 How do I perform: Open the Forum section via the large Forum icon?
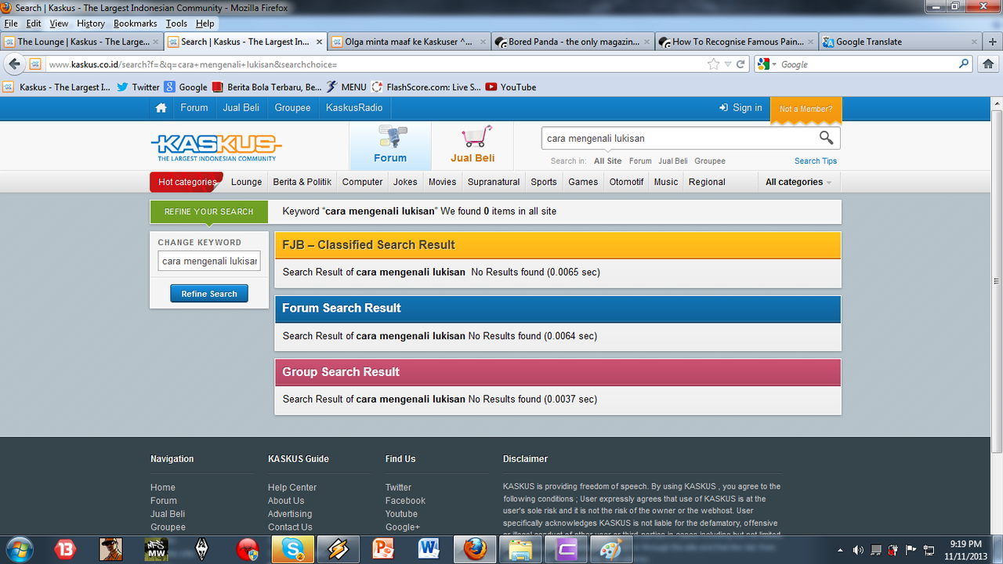390,146
